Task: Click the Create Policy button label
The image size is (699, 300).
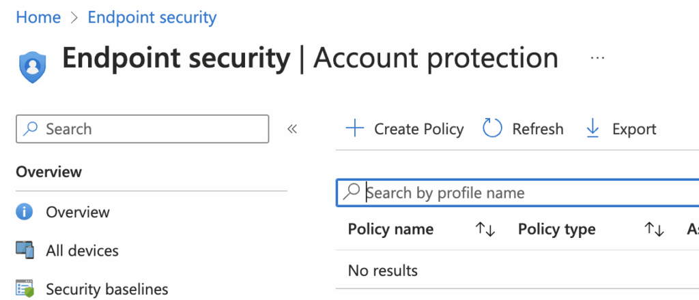Action: (x=418, y=129)
